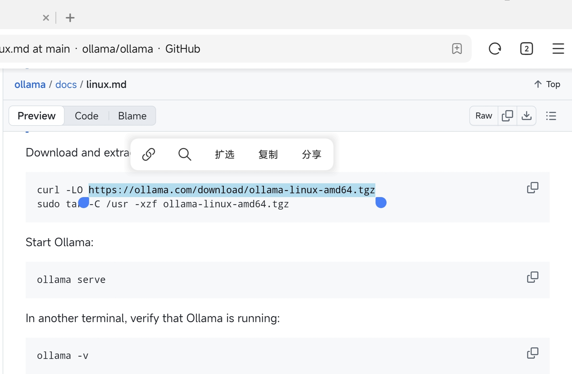Copy the ollama serve code block

tap(533, 277)
